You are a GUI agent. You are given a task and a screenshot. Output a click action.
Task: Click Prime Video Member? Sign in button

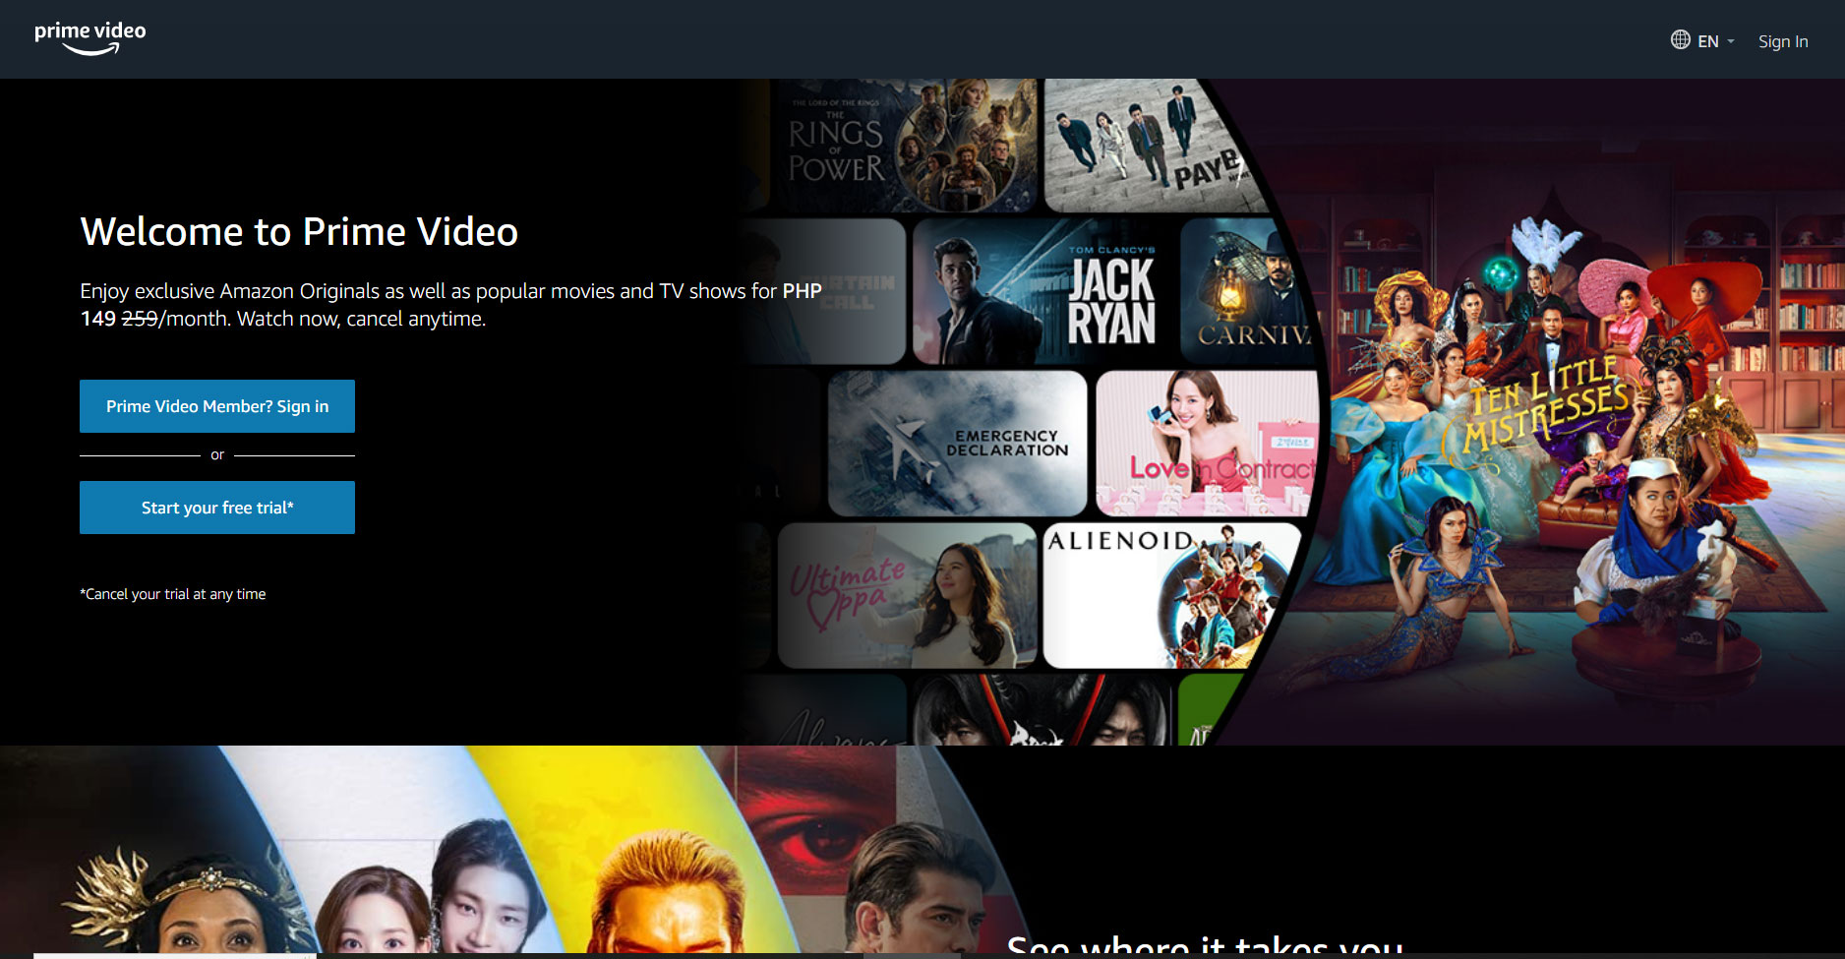[217, 406]
